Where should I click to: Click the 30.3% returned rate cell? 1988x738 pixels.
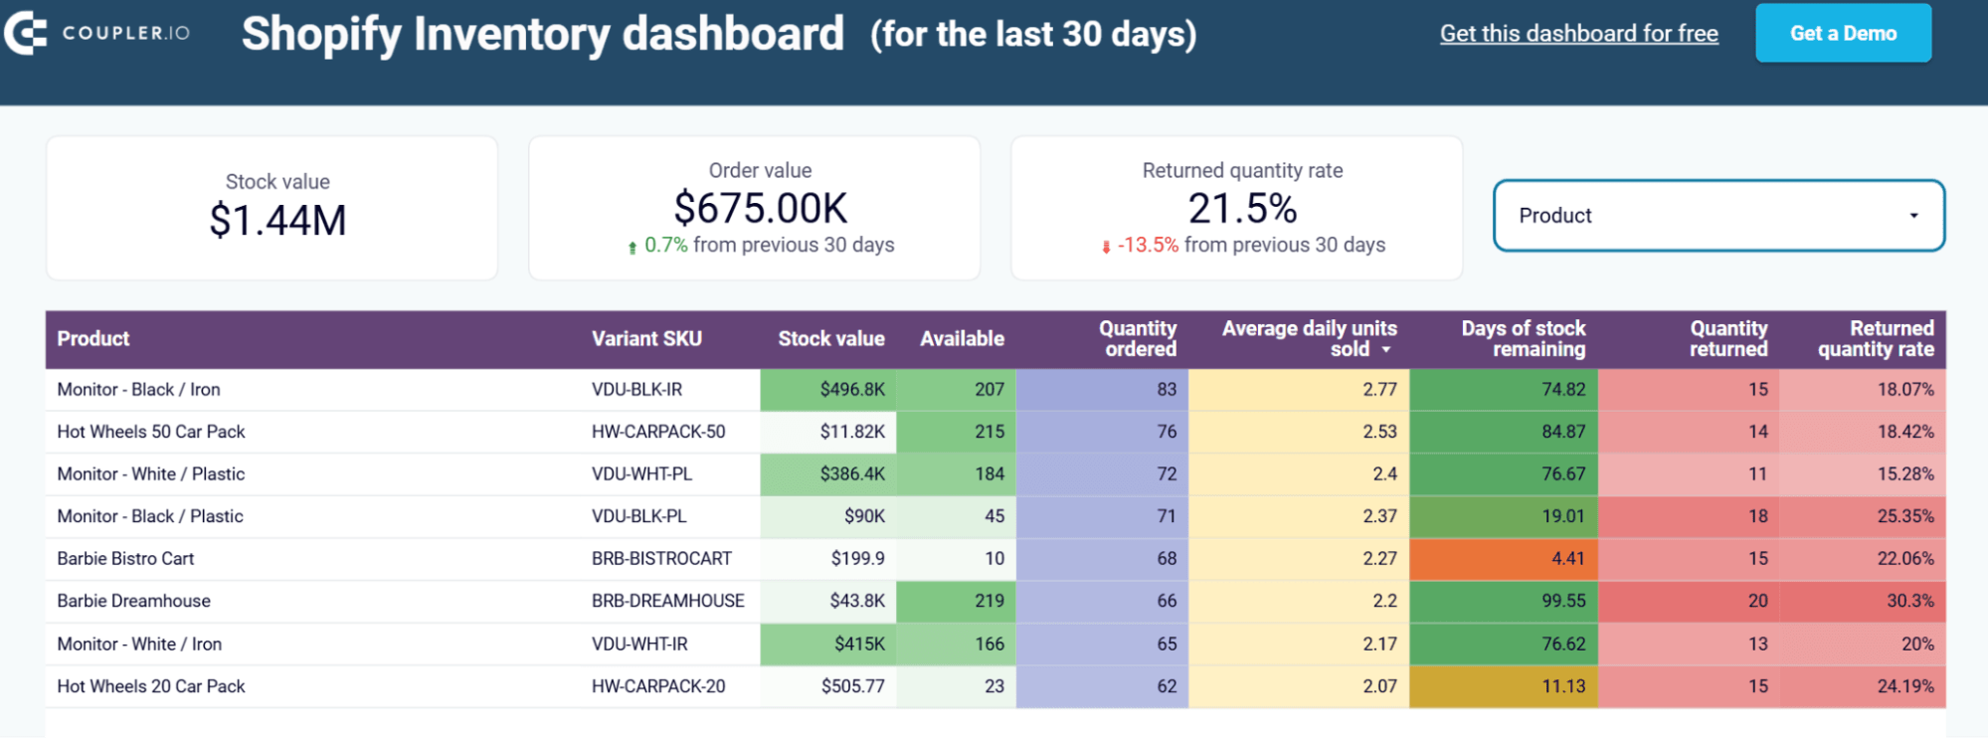coord(1863,601)
